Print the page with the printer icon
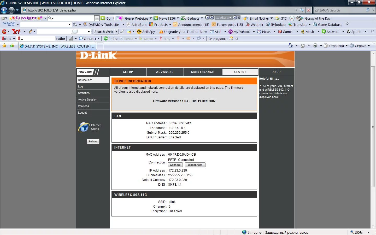 tap(315, 46)
